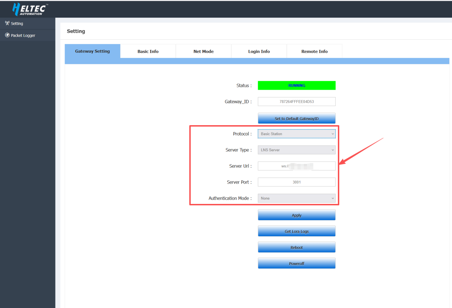Open the Setting sidebar menu item
Screen dimensions: 452x308
tap(17, 24)
